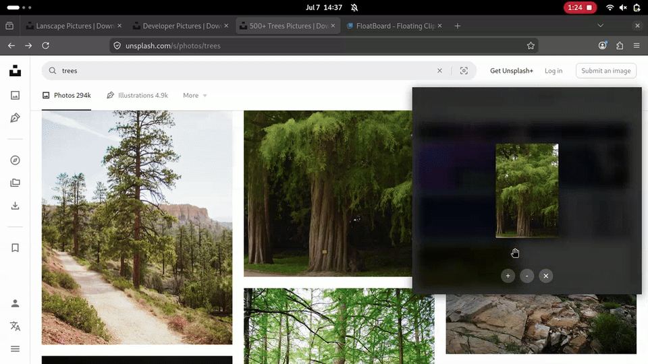The width and height of the screenshot is (648, 364).
Task: Click the Log in link
Action: (553, 71)
